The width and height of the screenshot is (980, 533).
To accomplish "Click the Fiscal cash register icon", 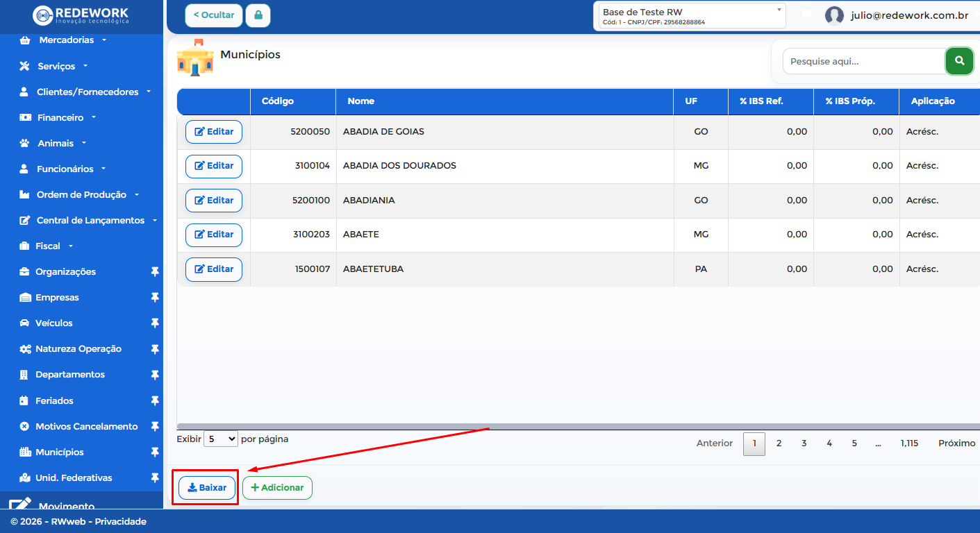I will tap(24, 246).
